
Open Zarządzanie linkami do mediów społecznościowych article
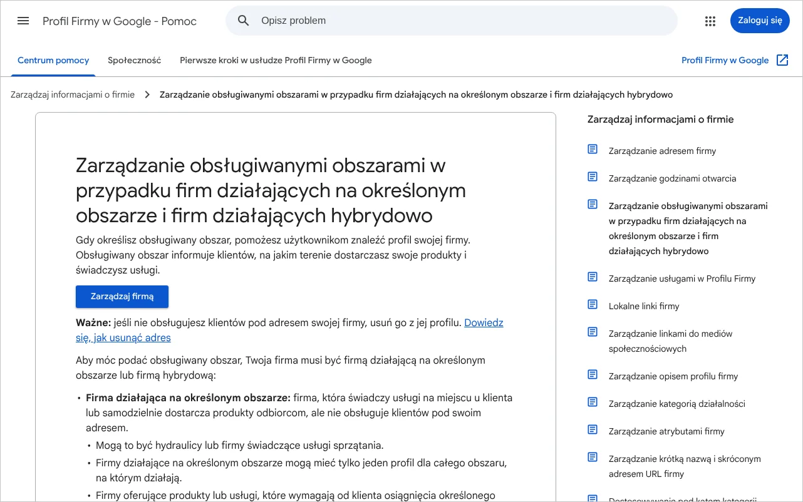pyautogui.click(x=670, y=341)
